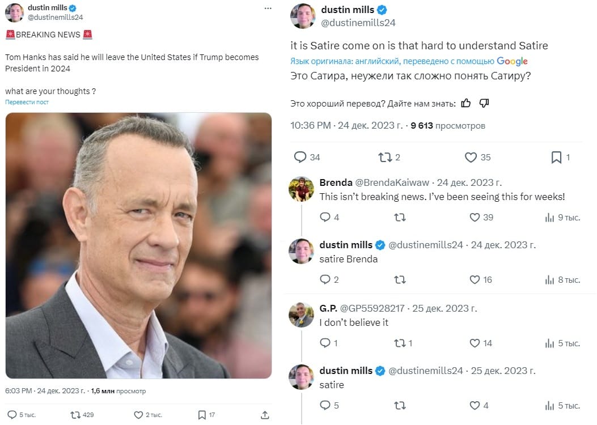Image resolution: width=597 pixels, height=425 pixels.
Task: Repost the satire post with 2 reposts
Action: point(385,157)
